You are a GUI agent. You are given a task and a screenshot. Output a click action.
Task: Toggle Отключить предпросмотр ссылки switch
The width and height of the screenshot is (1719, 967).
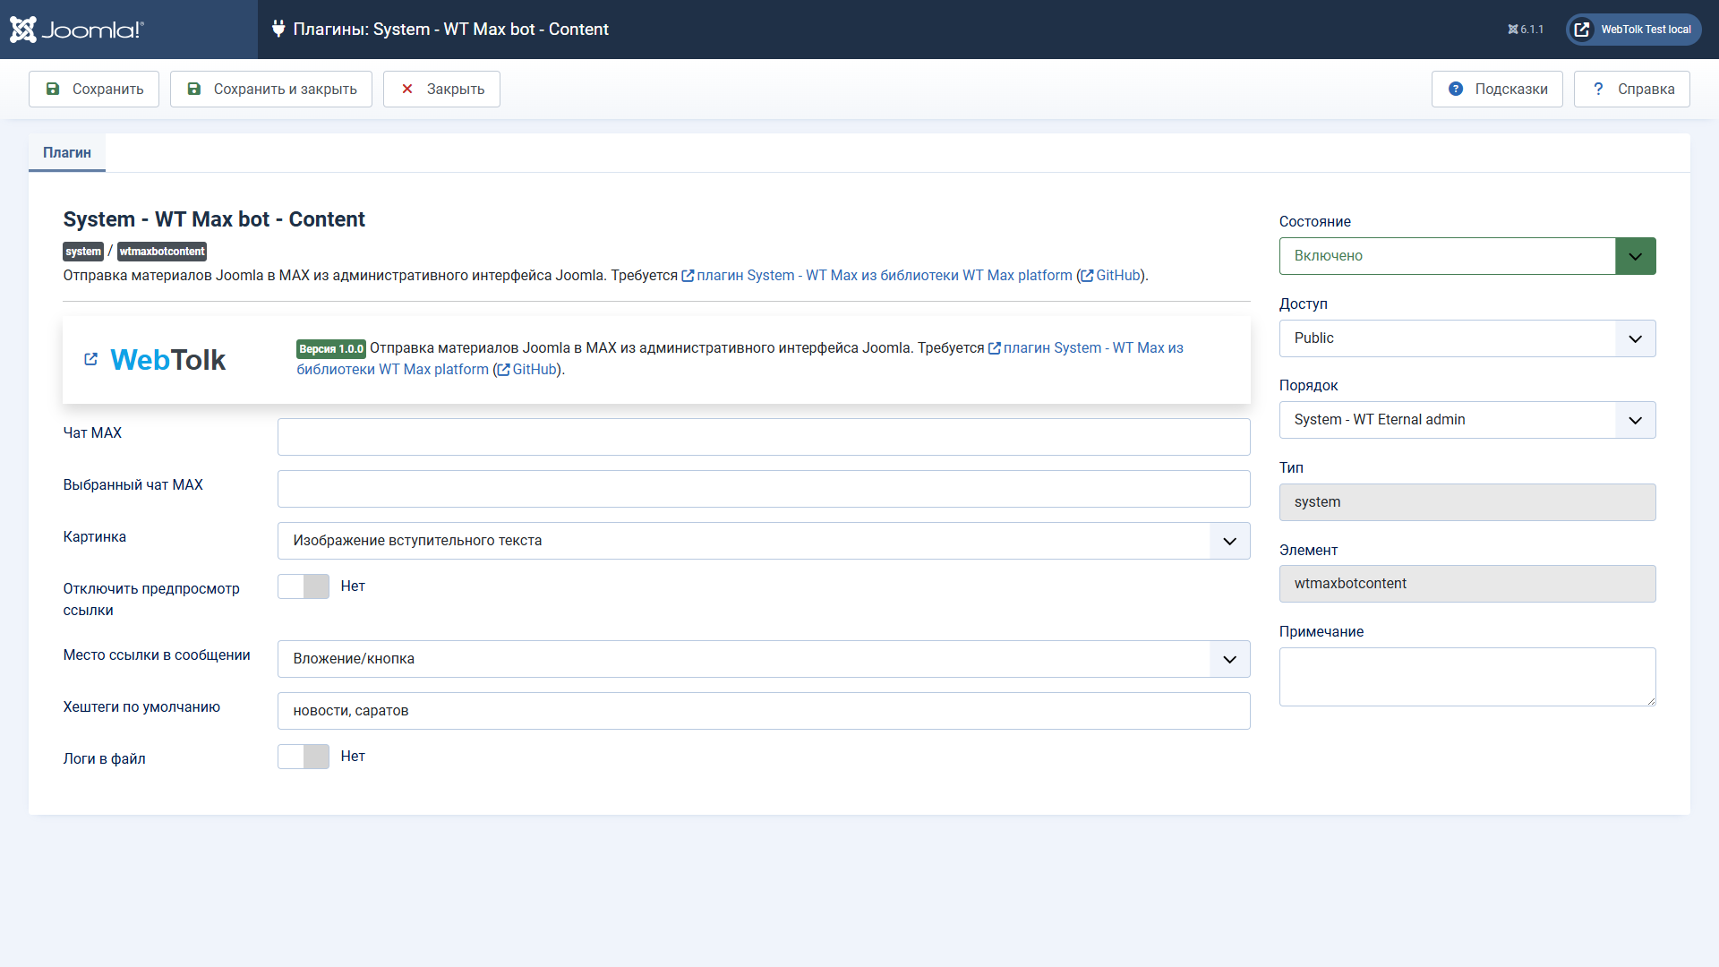[304, 586]
